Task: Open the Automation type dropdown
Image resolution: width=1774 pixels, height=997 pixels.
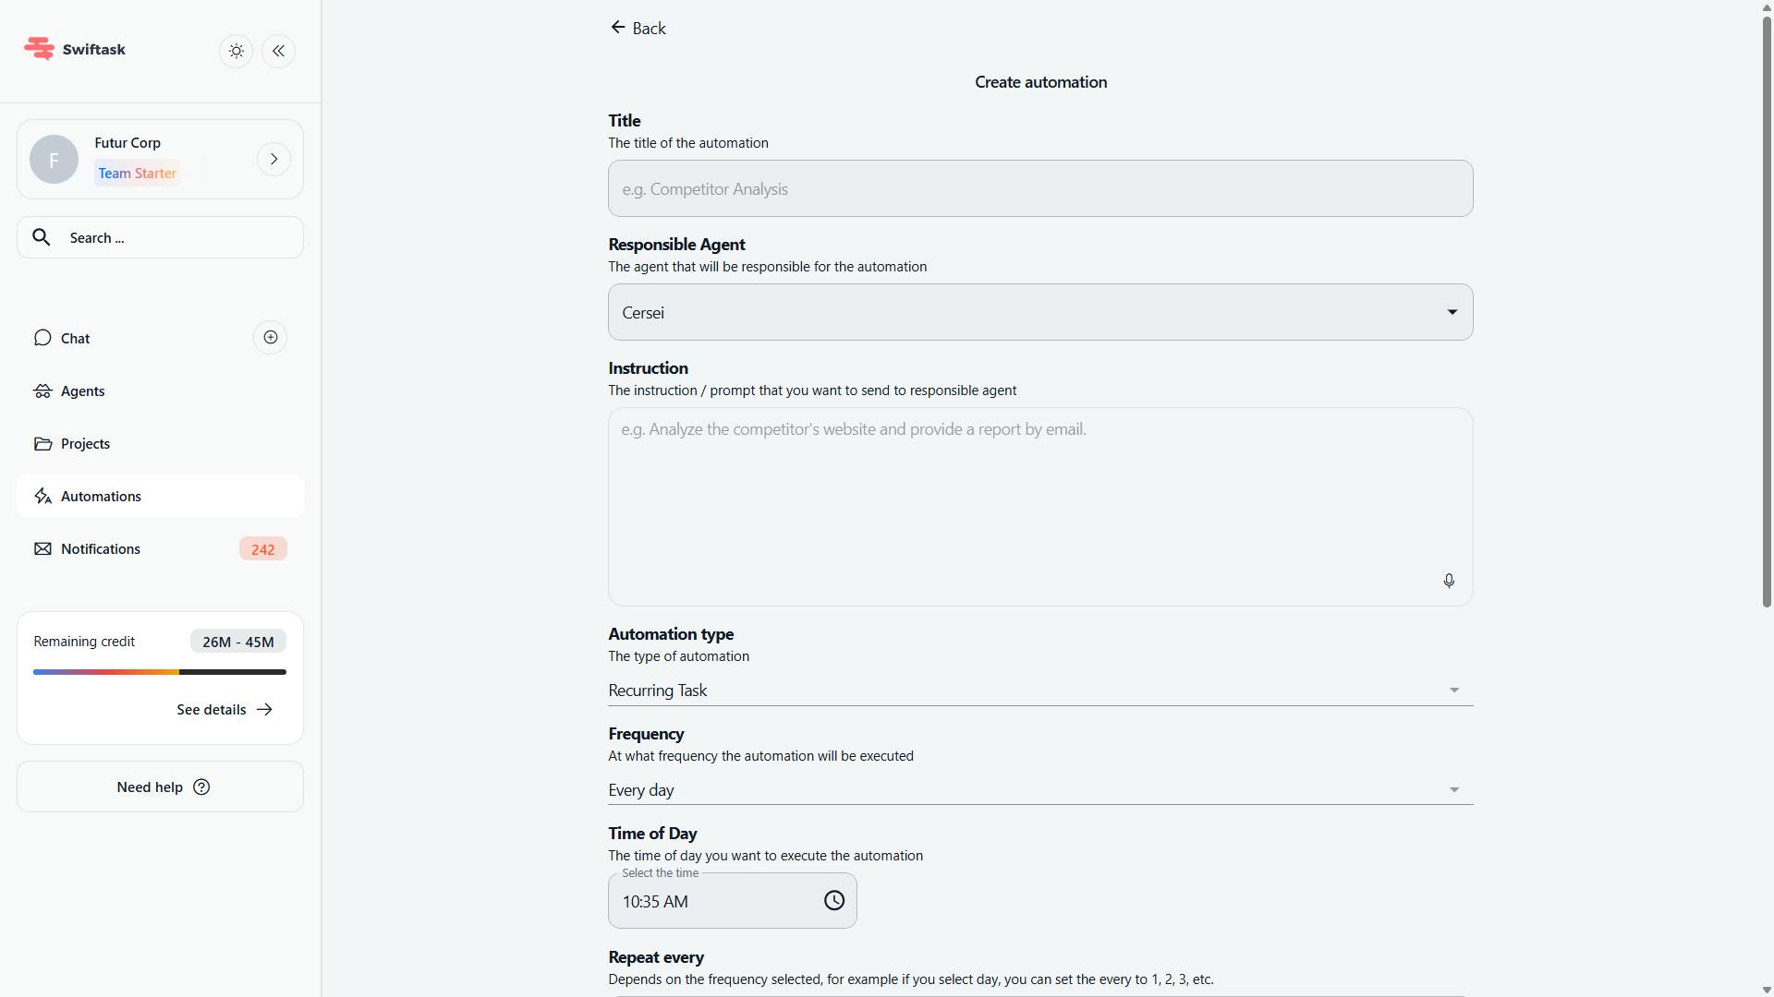Action: click(1039, 691)
